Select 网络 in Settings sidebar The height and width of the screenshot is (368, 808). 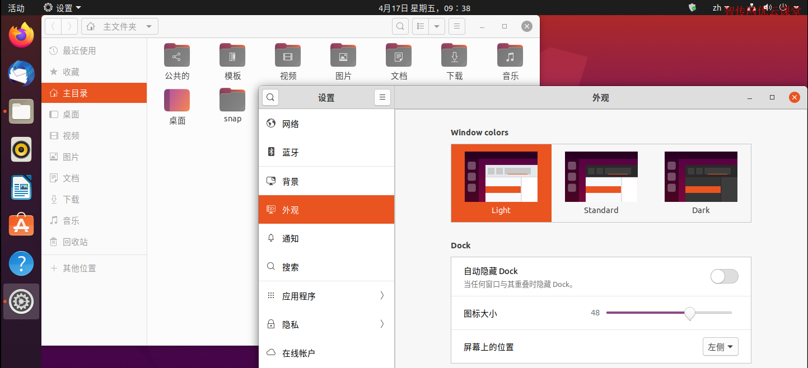pos(326,124)
